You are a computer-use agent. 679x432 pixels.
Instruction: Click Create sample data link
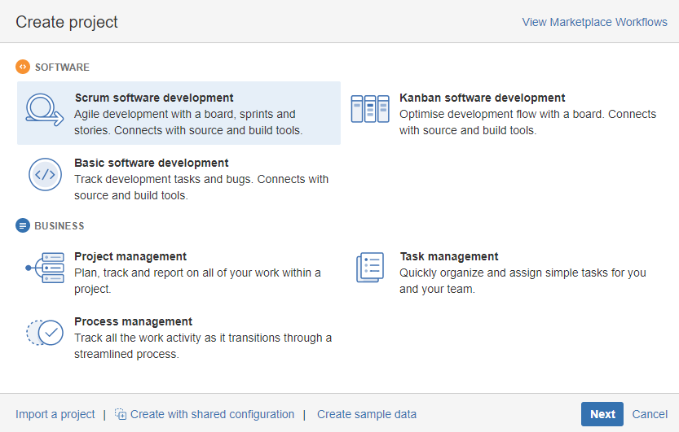367,414
